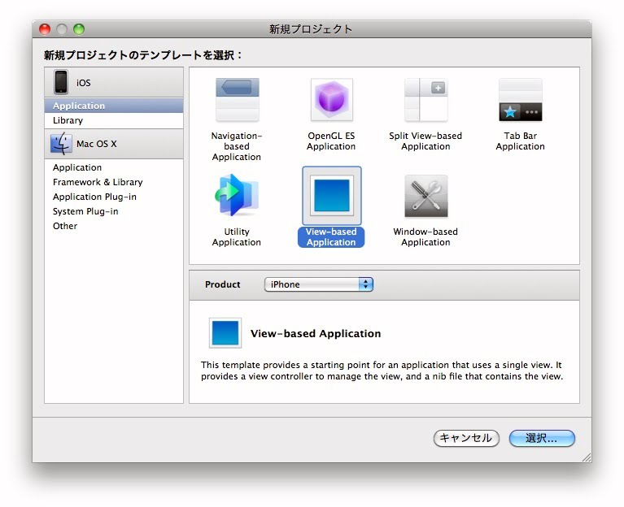Click the View-based Application template icon

(x=331, y=196)
